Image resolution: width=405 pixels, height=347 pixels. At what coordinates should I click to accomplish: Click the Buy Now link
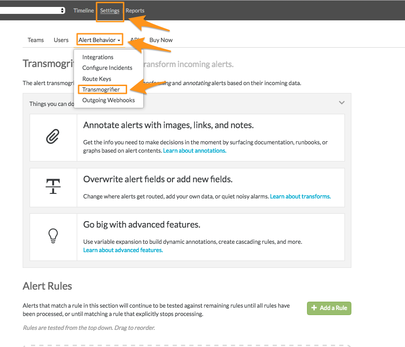point(161,40)
